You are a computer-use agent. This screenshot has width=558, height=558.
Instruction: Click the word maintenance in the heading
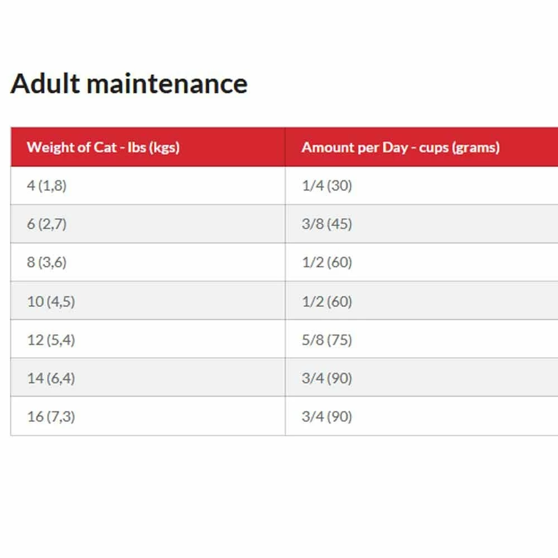pos(167,84)
